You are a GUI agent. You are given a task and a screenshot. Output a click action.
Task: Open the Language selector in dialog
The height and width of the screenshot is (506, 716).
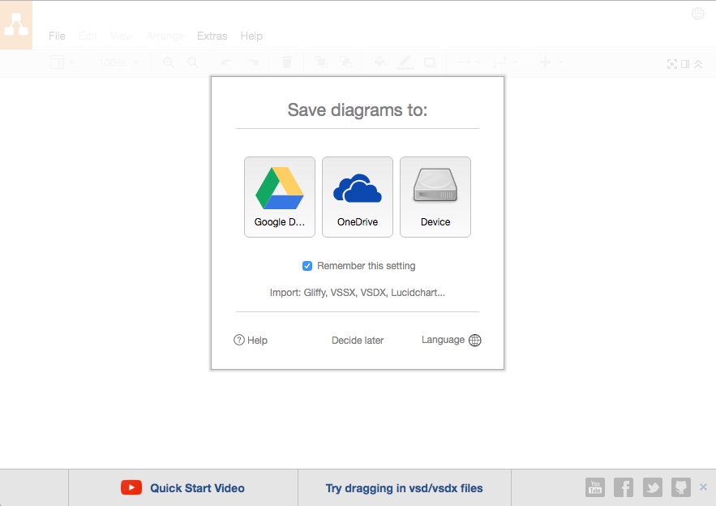click(x=451, y=340)
